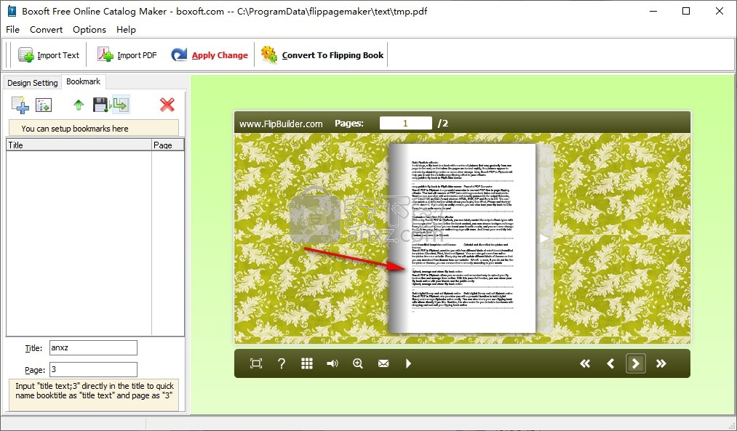This screenshot has width=737, height=431.
Task: Minimize the application window
Action: pyautogui.click(x=653, y=12)
